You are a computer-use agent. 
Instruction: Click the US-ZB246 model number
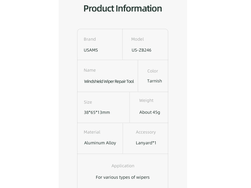click(x=141, y=50)
